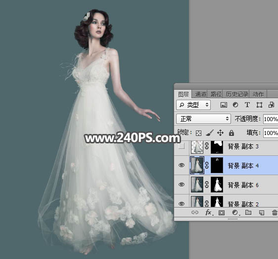
Task: Click the link layers chain icon
Action: (195, 212)
